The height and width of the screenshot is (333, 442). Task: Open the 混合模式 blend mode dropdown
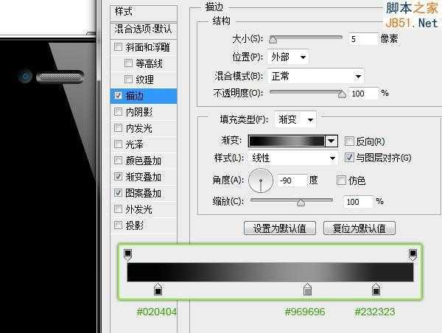tap(315, 76)
